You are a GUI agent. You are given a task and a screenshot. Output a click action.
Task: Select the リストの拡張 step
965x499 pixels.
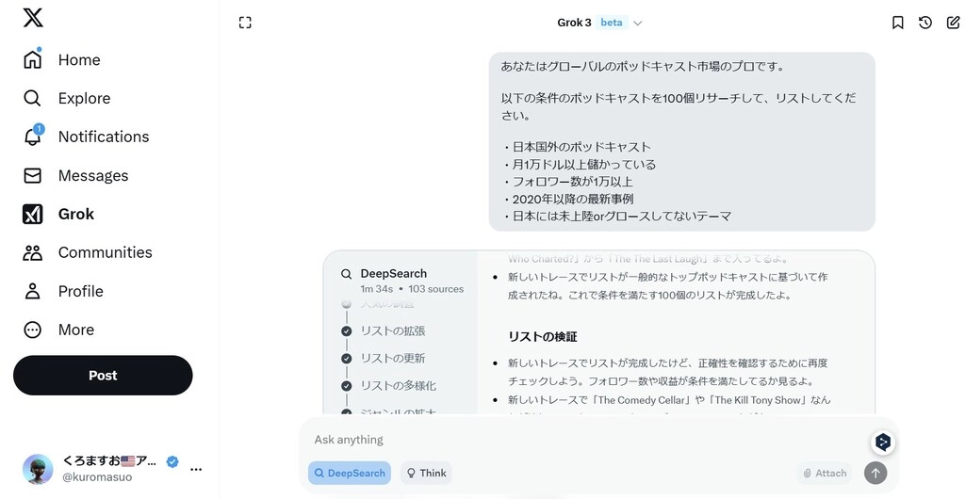tap(393, 330)
